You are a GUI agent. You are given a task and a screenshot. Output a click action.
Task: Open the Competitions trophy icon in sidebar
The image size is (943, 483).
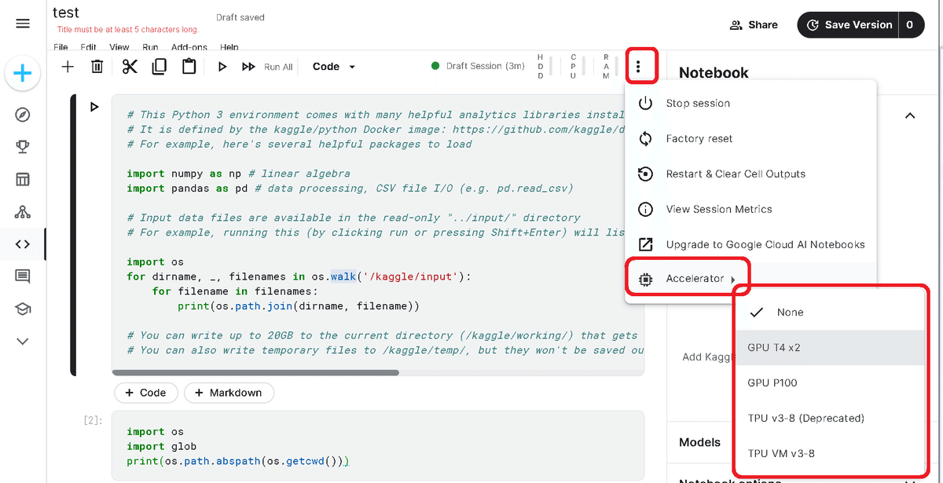pyautogui.click(x=23, y=146)
